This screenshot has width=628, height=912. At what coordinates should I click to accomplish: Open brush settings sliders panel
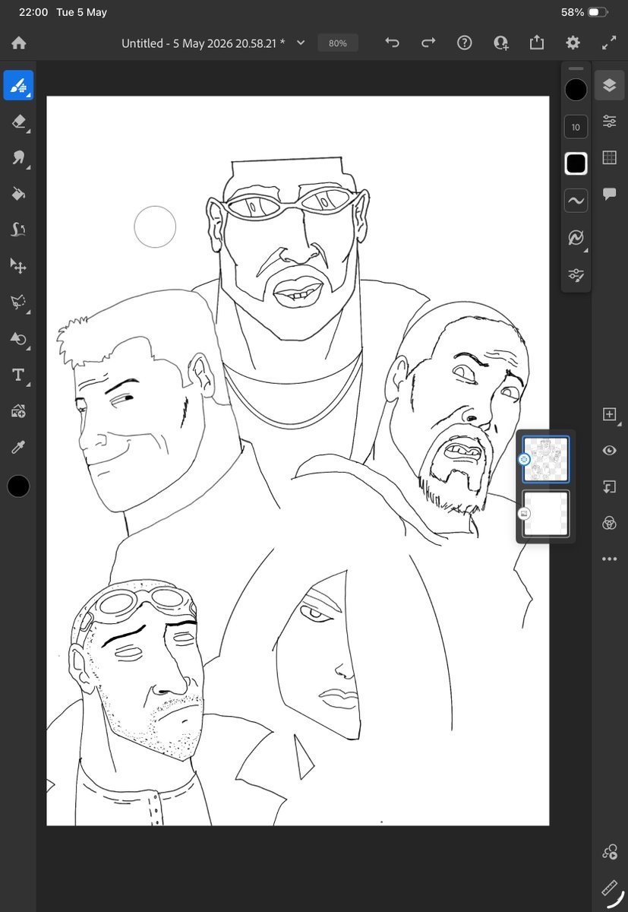click(x=576, y=274)
